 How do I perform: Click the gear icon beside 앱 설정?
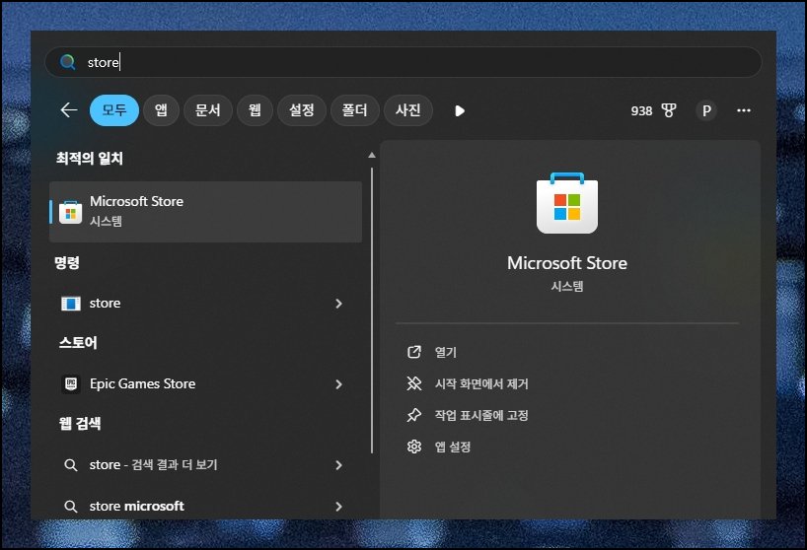tap(414, 447)
